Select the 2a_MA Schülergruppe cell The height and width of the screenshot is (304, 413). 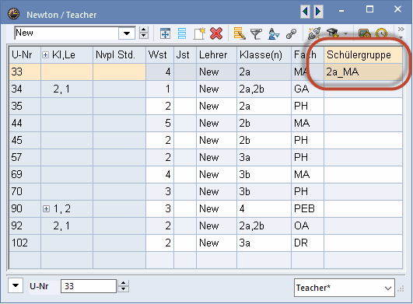click(363, 72)
